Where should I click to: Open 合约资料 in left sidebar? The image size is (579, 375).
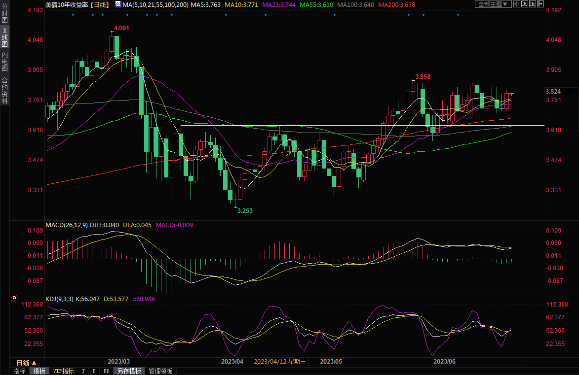[x=4, y=91]
